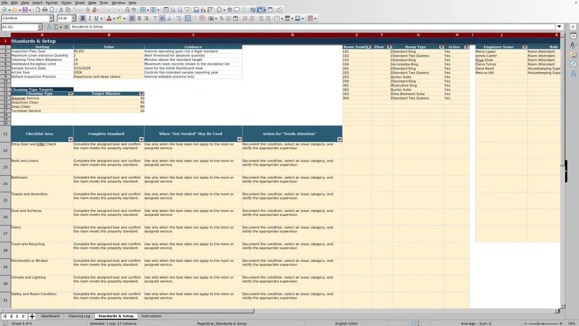Click the Sum sigma icon
579x326 pixels.
click(x=56, y=27)
